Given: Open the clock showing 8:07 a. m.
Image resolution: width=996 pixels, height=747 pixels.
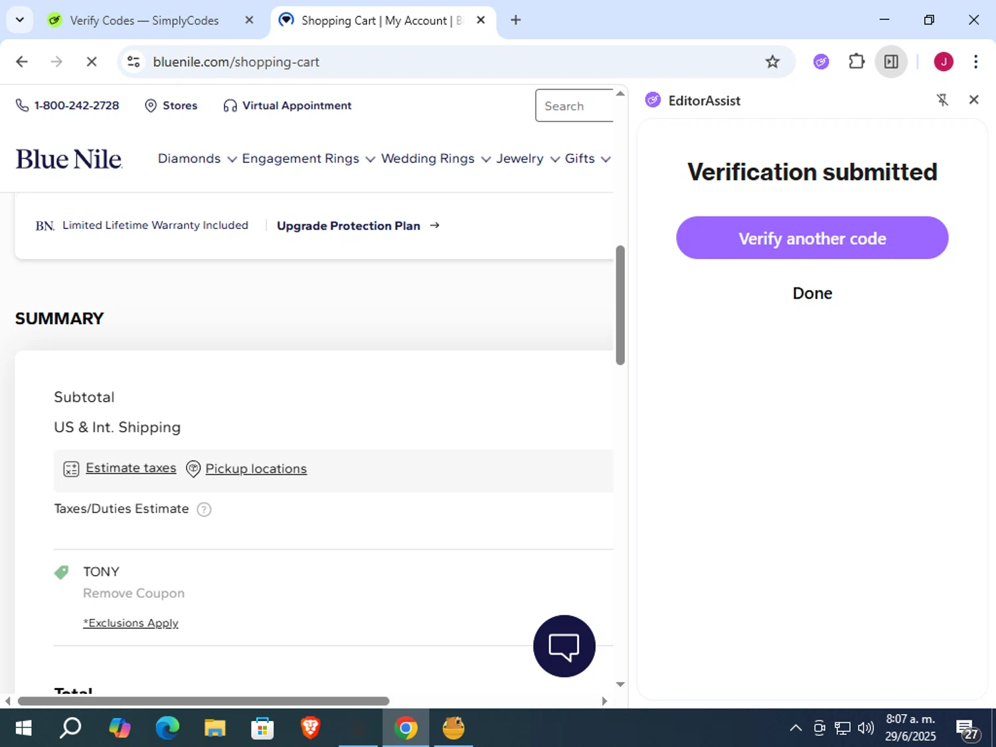Looking at the screenshot, I should 910,728.
